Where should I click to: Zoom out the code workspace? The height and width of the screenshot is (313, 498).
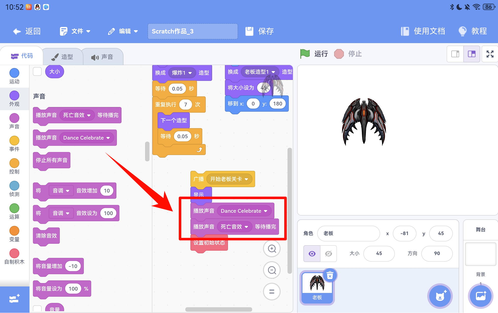click(272, 270)
